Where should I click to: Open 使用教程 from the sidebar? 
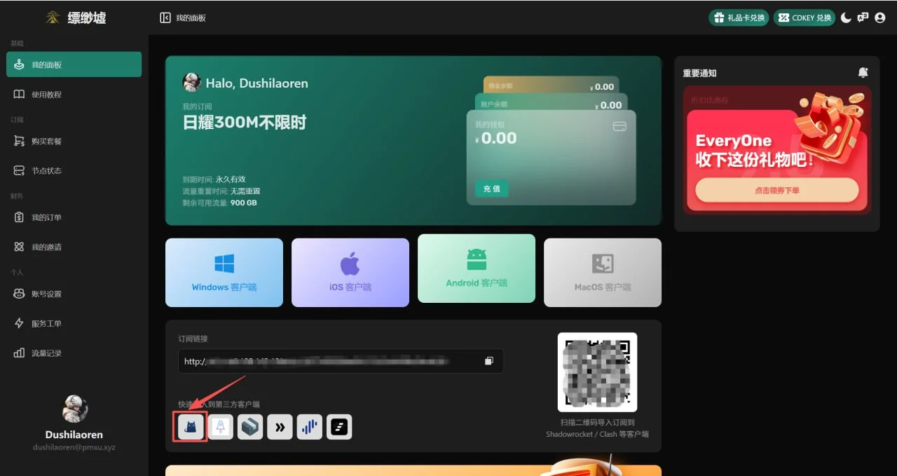(46, 94)
